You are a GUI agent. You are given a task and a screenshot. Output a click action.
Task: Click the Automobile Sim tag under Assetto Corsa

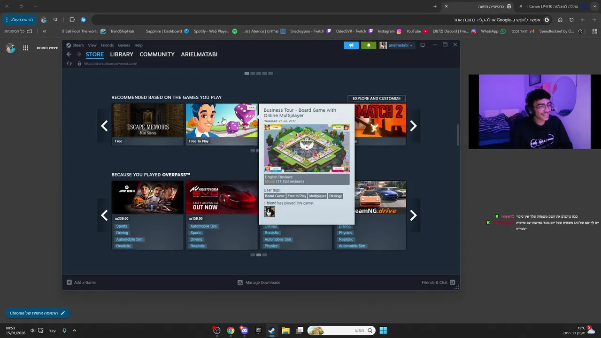pos(203,226)
